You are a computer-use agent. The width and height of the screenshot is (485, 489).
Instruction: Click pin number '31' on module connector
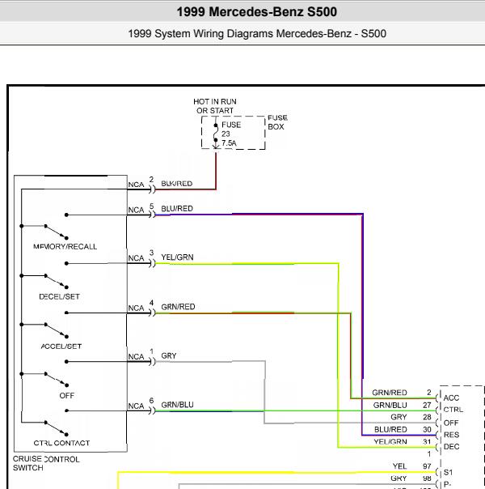tap(427, 441)
